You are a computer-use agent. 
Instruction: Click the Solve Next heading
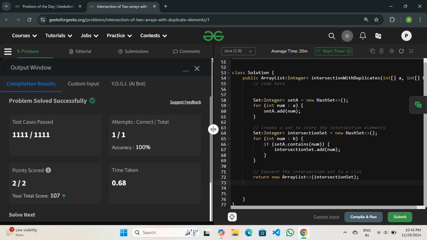click(22, 215)
